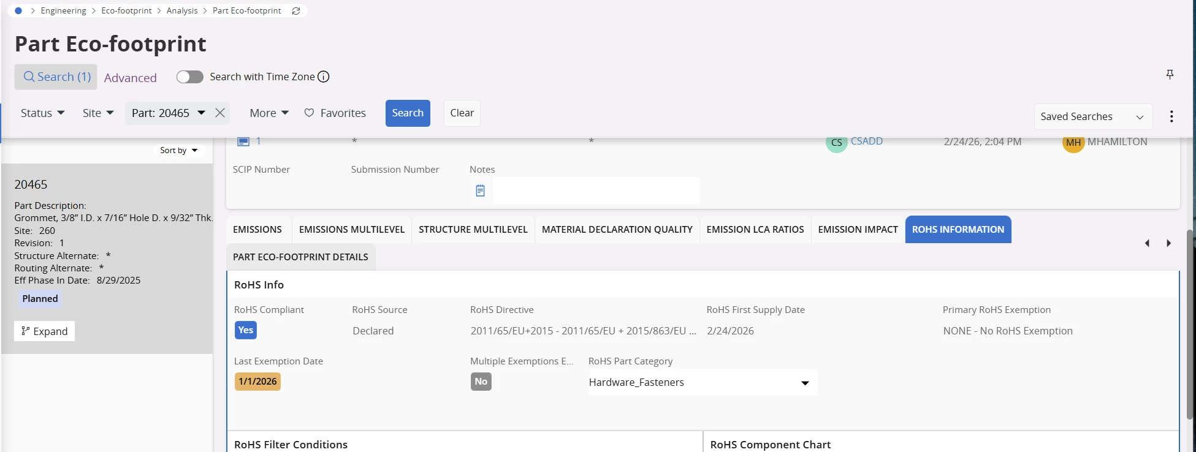Click the 2/24/26, 2:04 PM timestamp

pos(983,142)
